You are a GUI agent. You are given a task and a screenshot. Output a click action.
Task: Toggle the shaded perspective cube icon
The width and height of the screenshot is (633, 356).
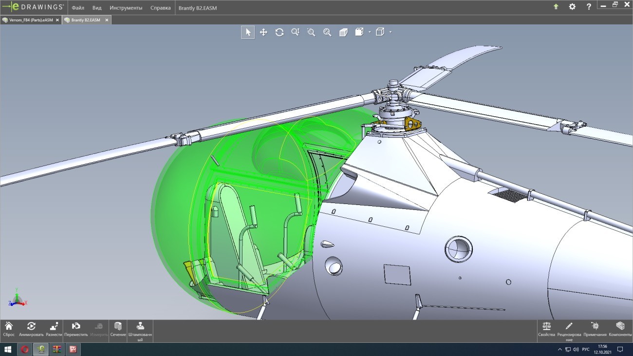tap(343, 32)
